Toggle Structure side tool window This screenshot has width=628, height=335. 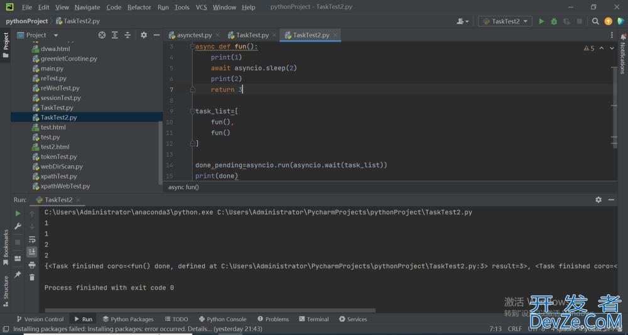coord(6,291)
